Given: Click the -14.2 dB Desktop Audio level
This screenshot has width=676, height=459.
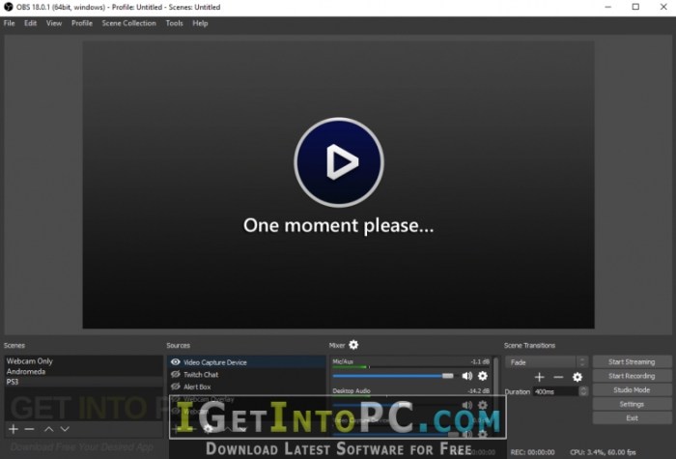Looking at the screenshot, I should 479,390.
